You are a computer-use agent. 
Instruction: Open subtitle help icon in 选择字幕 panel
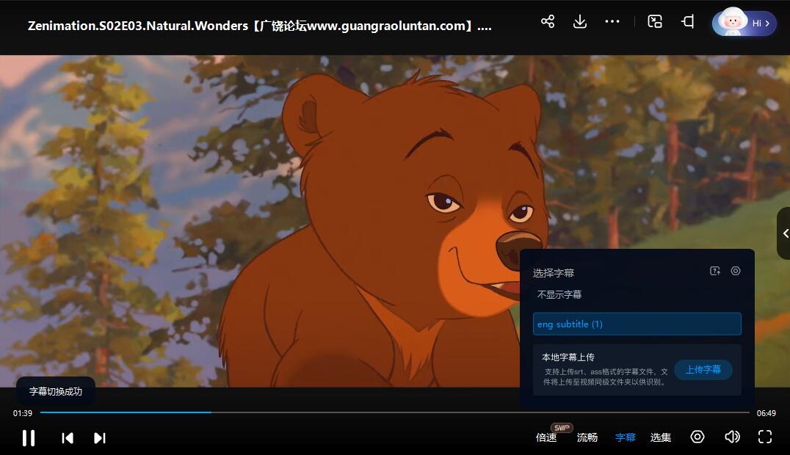click(x=715, y=271)
